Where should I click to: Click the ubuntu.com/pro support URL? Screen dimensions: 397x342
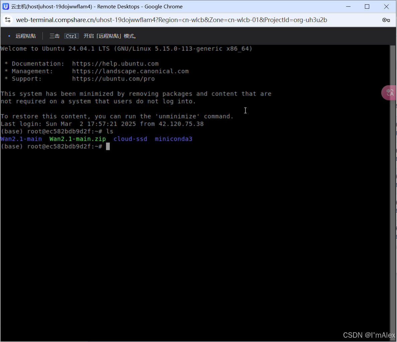(x=113, y=79)
